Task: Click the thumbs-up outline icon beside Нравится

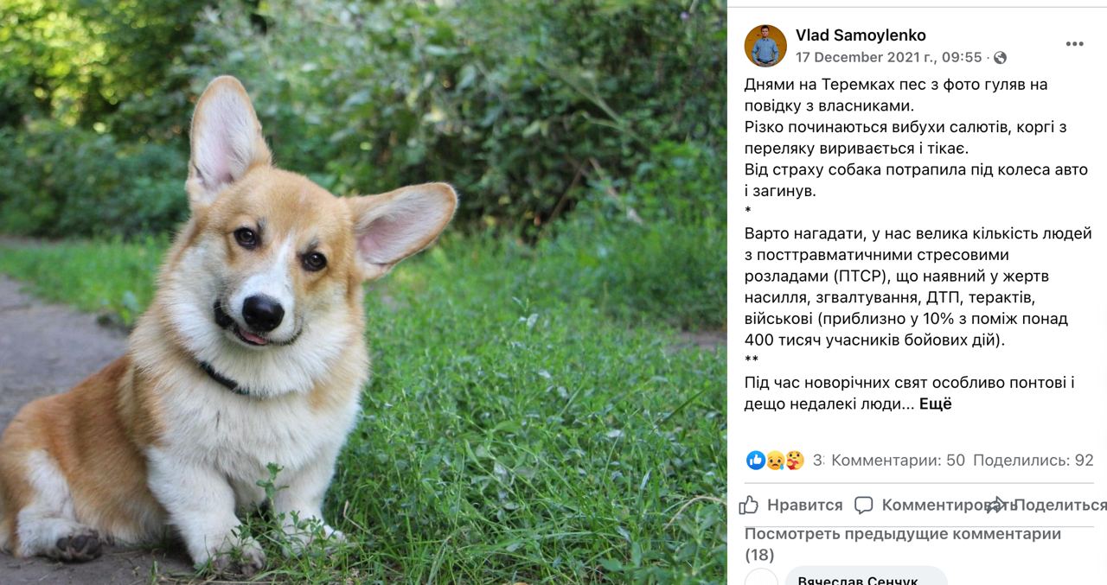Action: click(x=749, y=505)
